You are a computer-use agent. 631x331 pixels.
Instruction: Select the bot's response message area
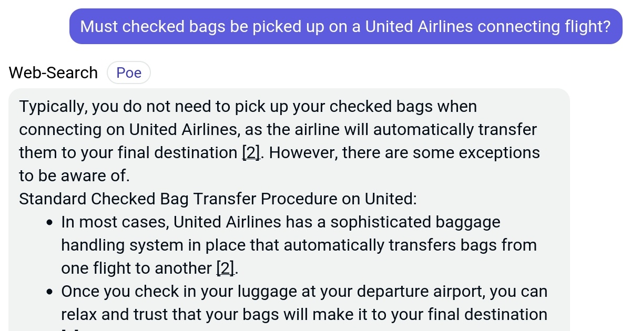point(289,210)
